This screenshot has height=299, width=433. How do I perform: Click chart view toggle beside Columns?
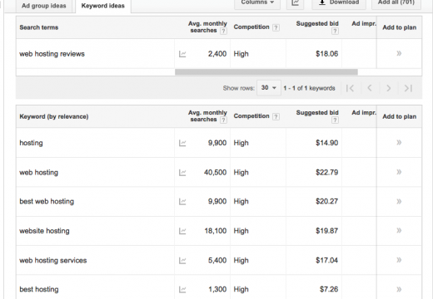tap(295, 2)
